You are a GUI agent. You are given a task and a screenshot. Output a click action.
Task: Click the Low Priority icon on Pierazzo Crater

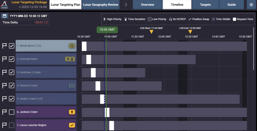point(72,86)
